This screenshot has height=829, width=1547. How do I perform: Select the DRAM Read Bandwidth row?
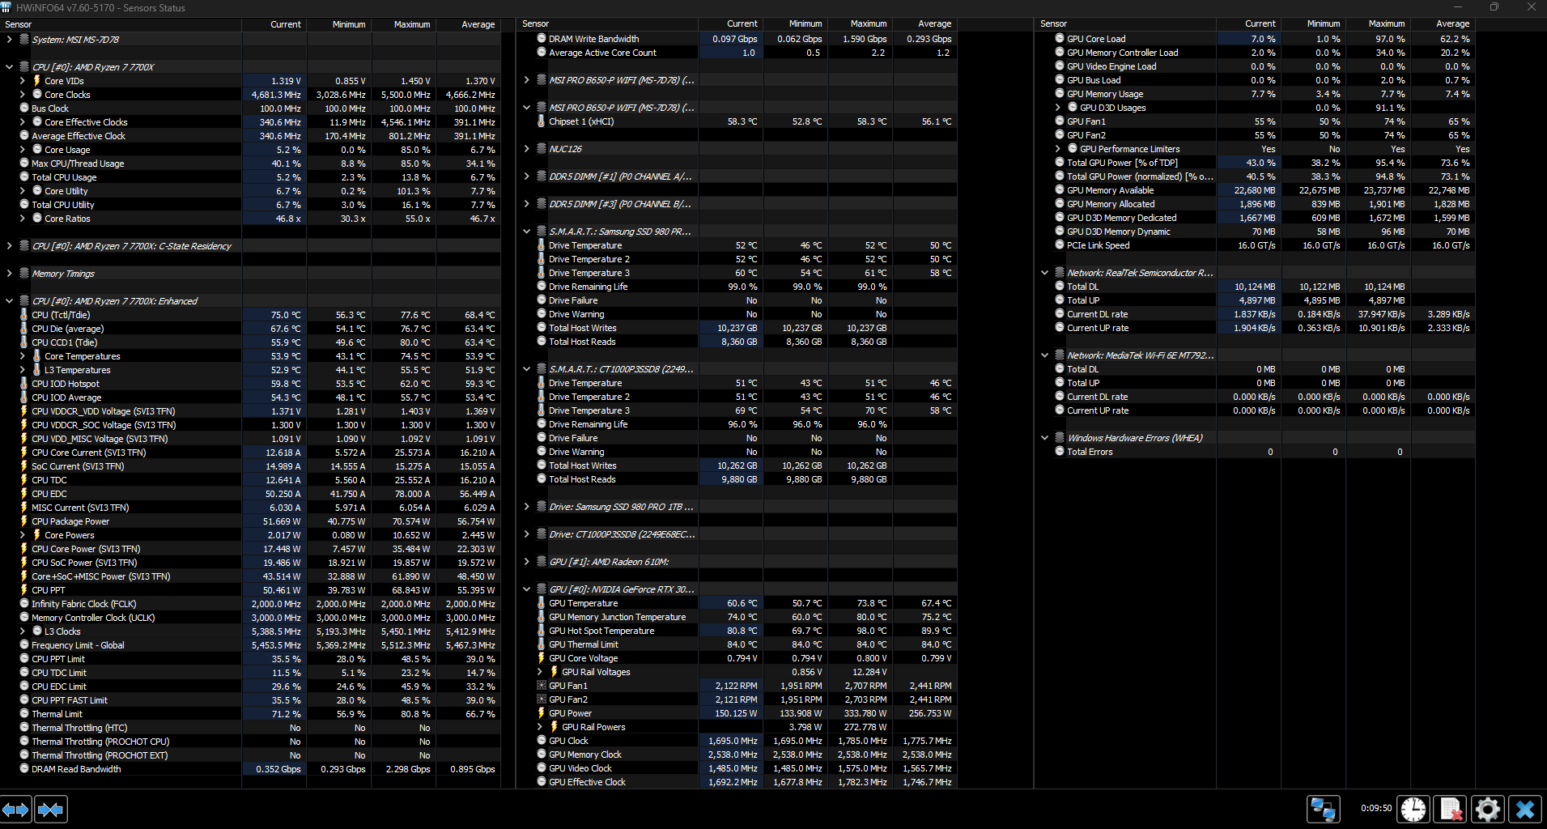250,769
